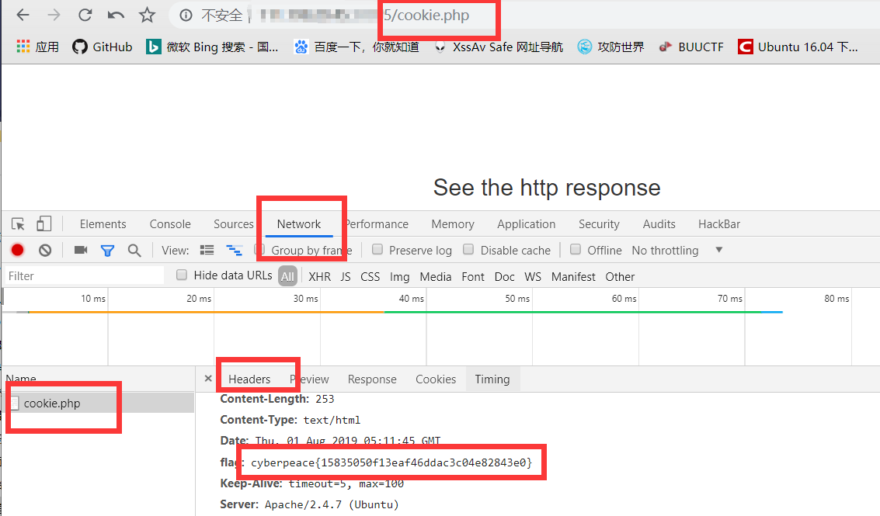Reload the page in browser toolbar
Screen dimensions: 880x516
coord(85,16)
